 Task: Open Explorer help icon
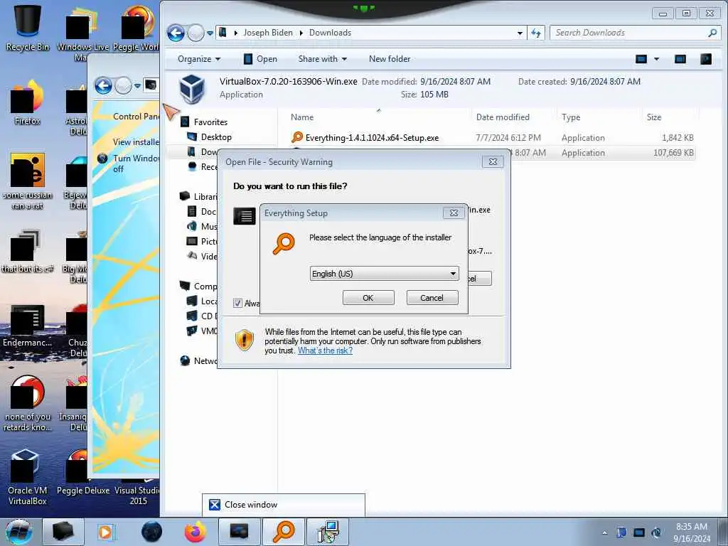tap(706, 59)
